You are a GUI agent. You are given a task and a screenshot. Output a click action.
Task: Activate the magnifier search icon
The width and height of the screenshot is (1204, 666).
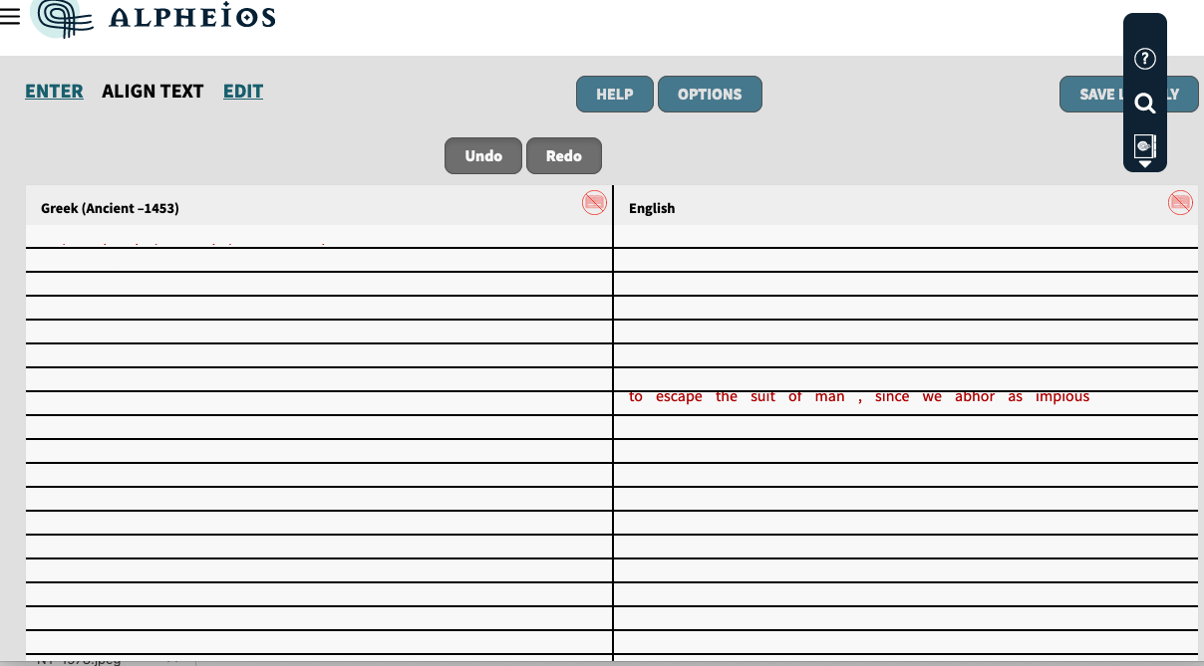point(1144,103)
